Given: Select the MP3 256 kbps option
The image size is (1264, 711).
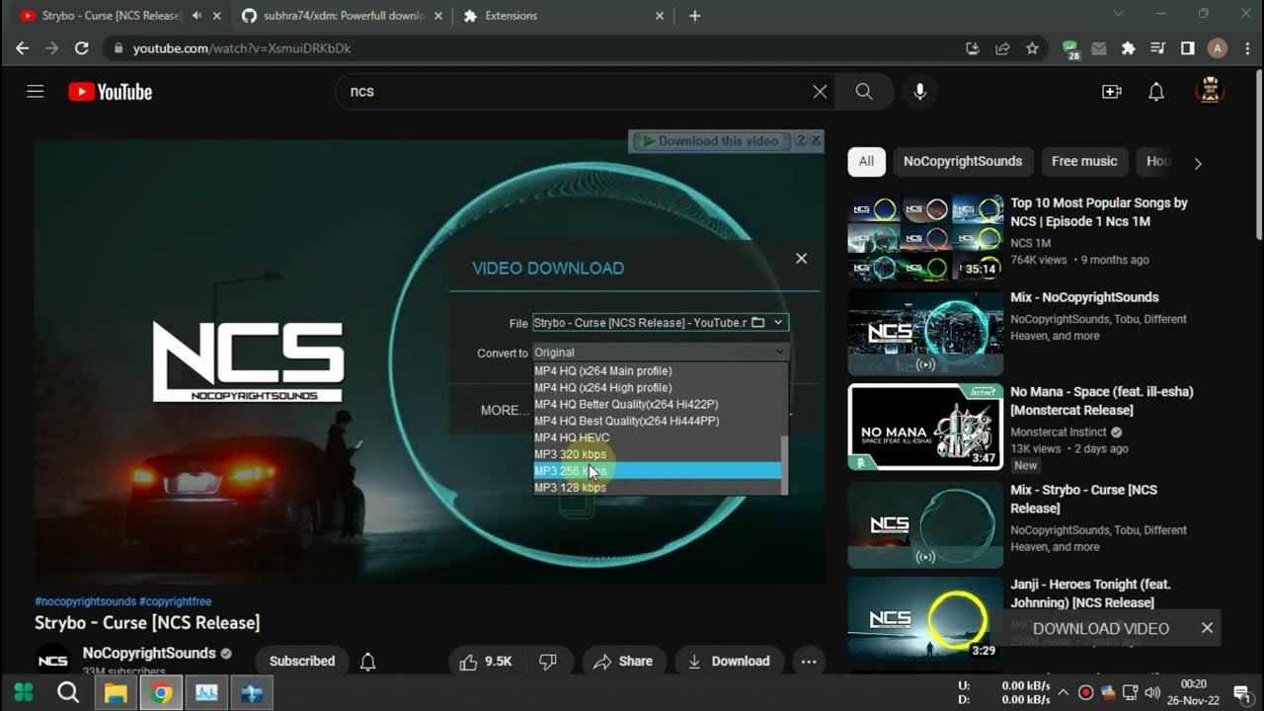Looking at the screenshot, I should coord(657,471).
